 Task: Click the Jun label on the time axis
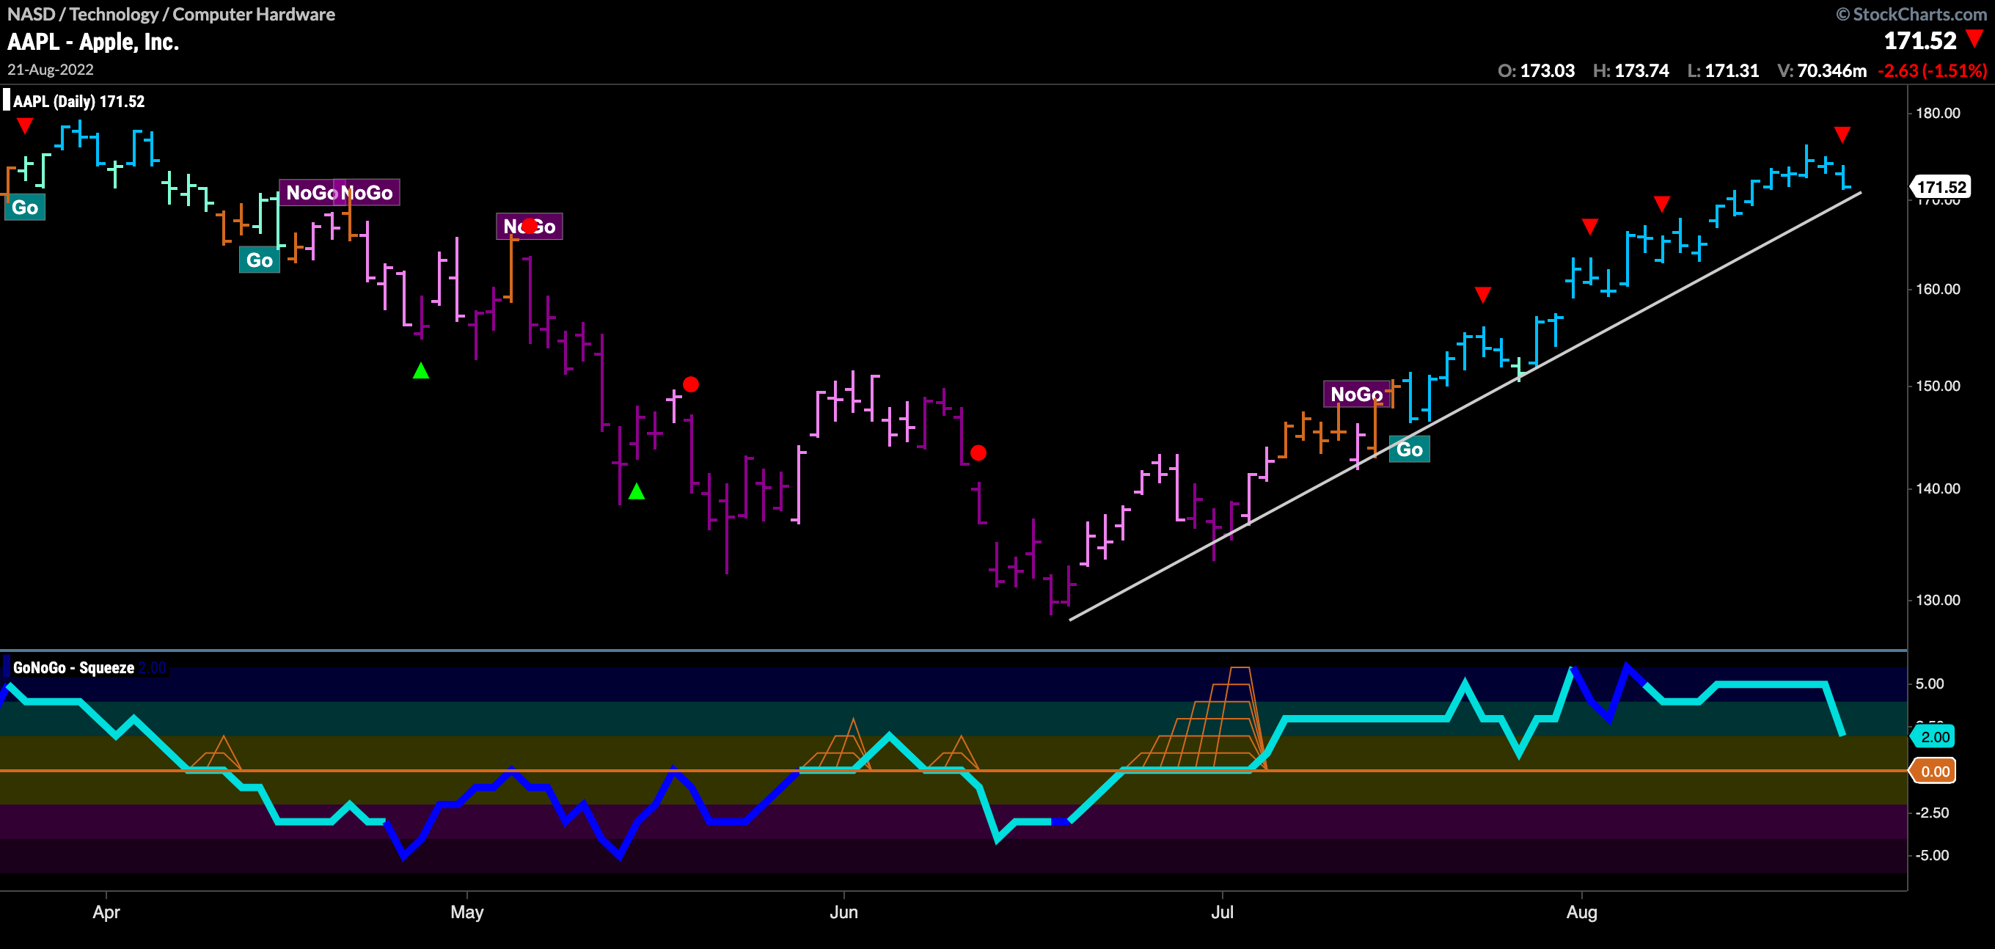click(843, 912)
